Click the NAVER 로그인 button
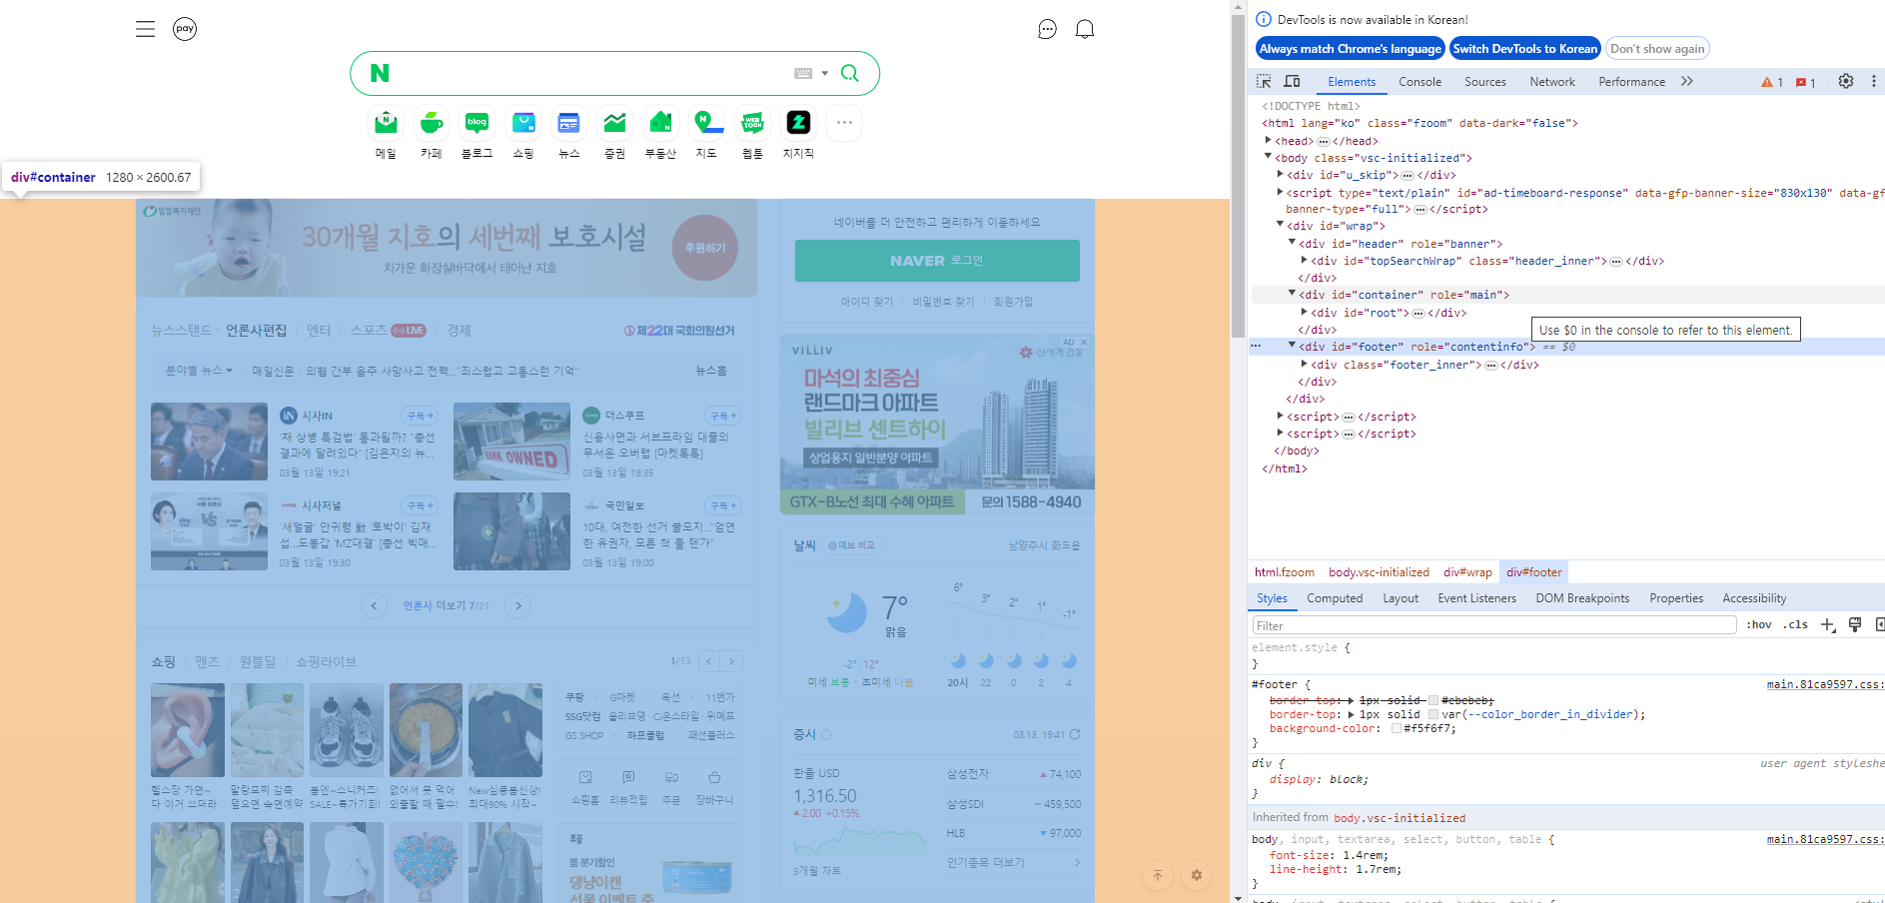The image size is (1885, 903). (937, 261)
